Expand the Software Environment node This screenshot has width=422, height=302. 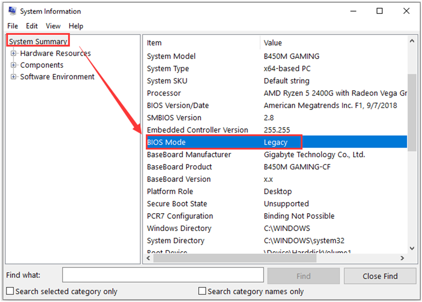pos(13,77)
